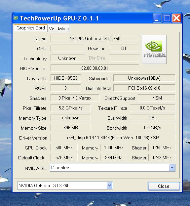The image size is (190, 206).
Task: Click the Bandwidth label
Action: pyautogui.click(x=117, y=128)
